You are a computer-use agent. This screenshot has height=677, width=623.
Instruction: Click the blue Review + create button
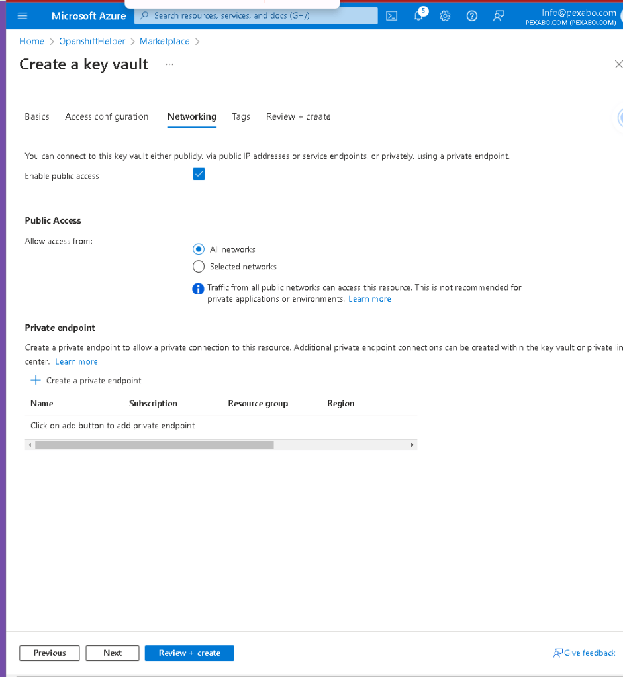(x=189, y=653)
